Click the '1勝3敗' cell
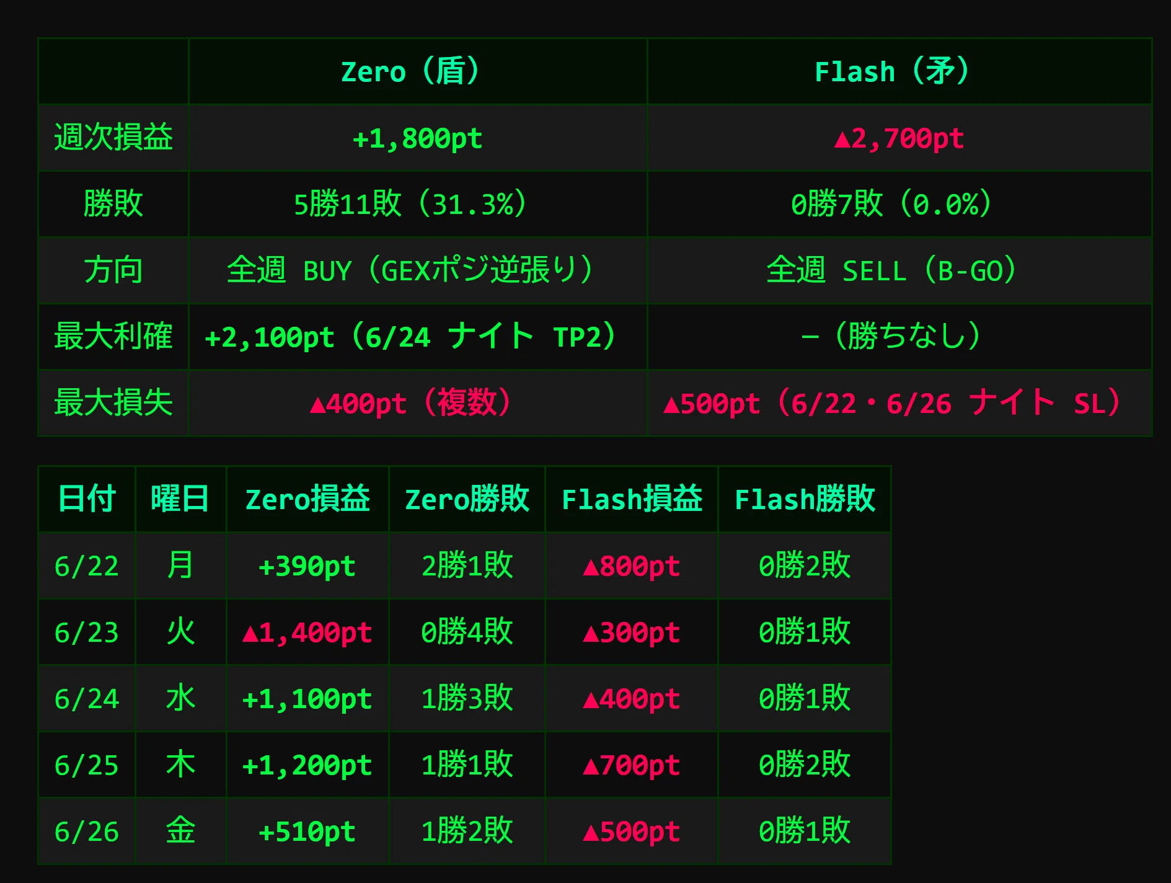This screenshot has width=1171, height=883. [467, 698]
